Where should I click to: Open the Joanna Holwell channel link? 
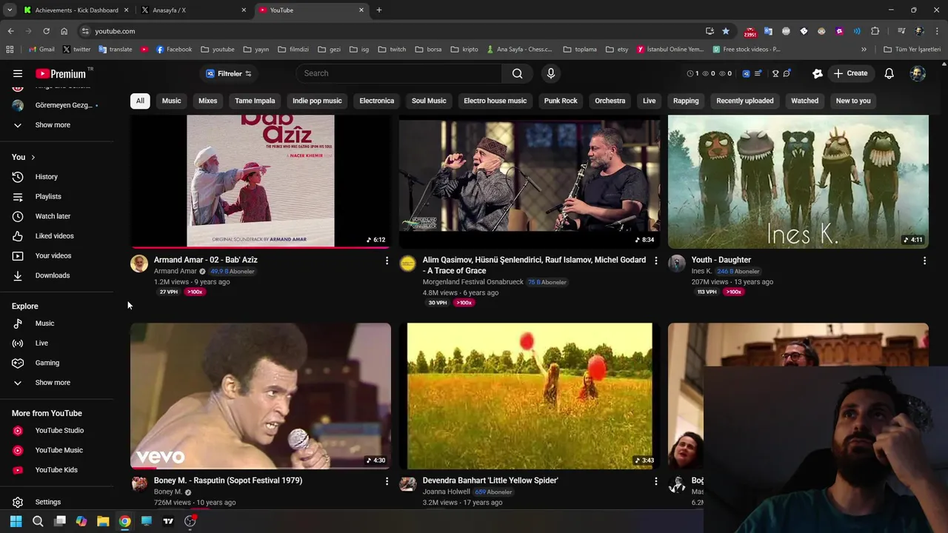click(x=446, y=492)
